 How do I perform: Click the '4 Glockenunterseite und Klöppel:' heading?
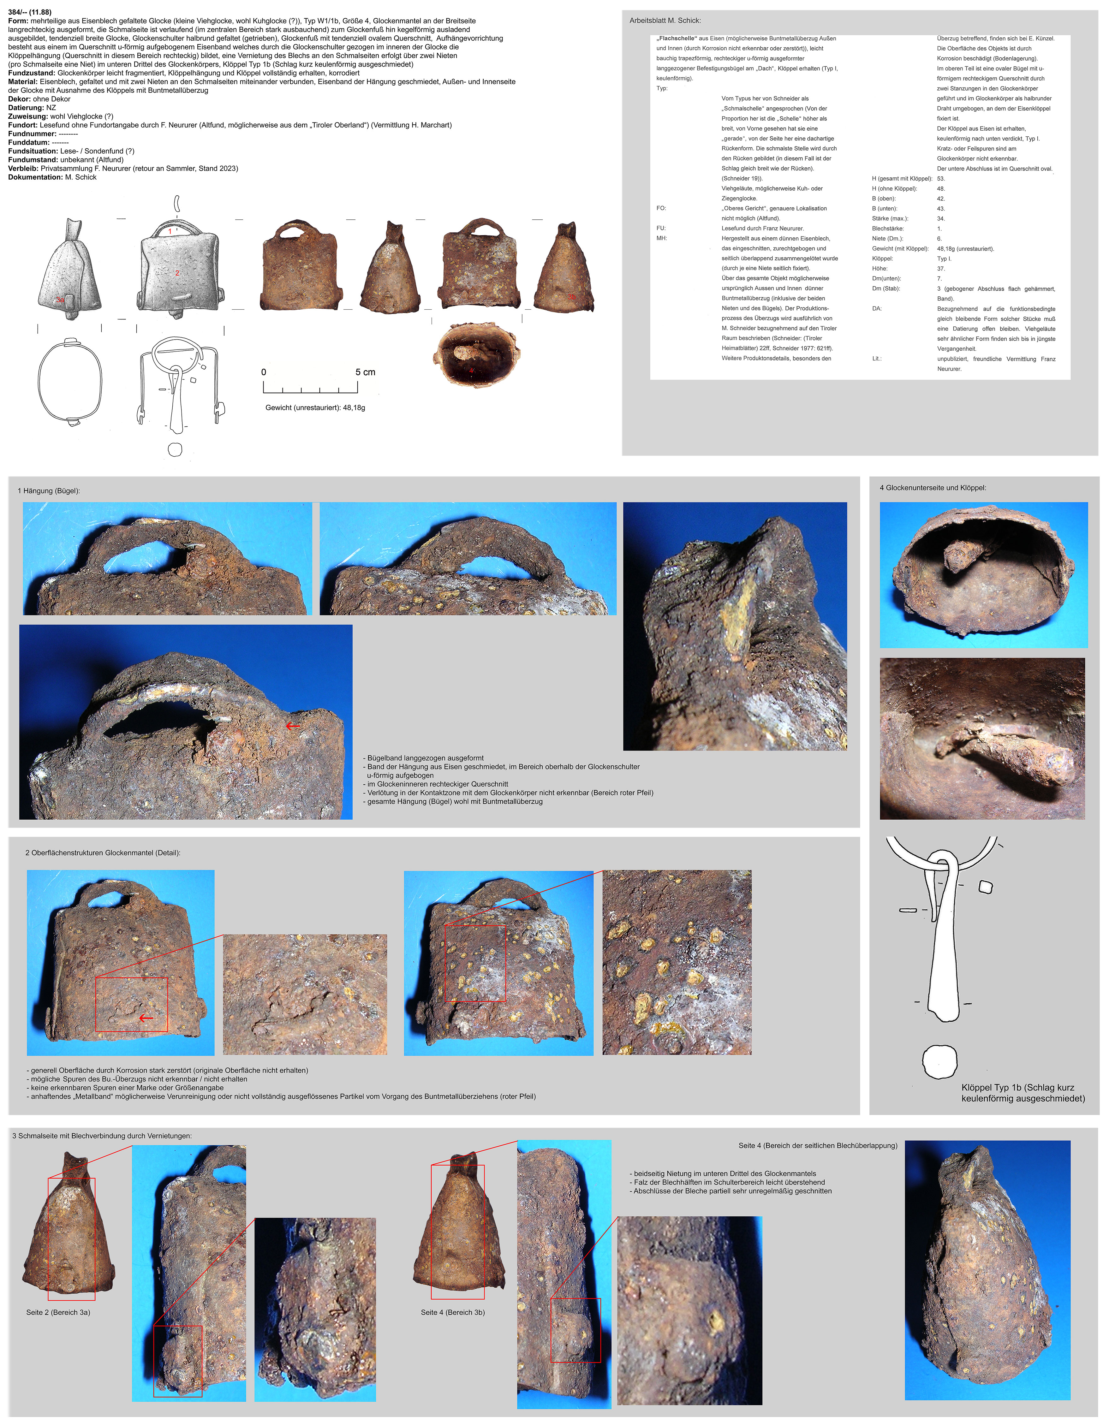pyautogui.click(x=933, y=487)
